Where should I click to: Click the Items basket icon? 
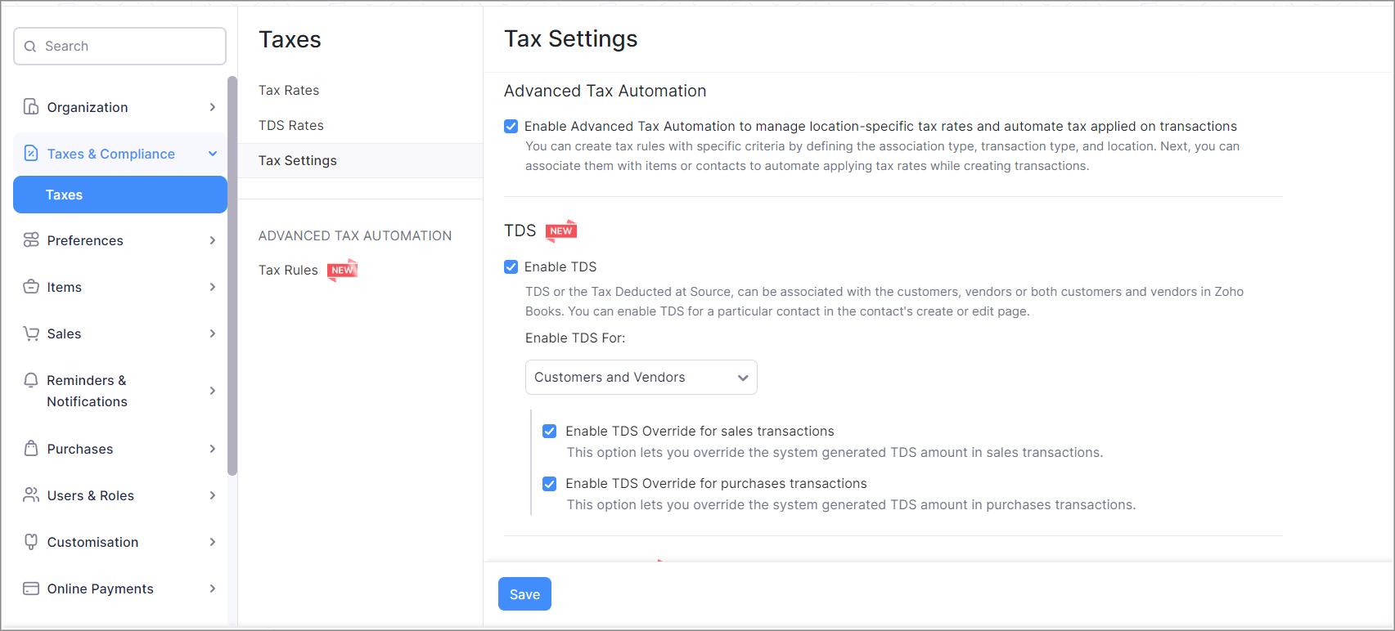(31, 287)
